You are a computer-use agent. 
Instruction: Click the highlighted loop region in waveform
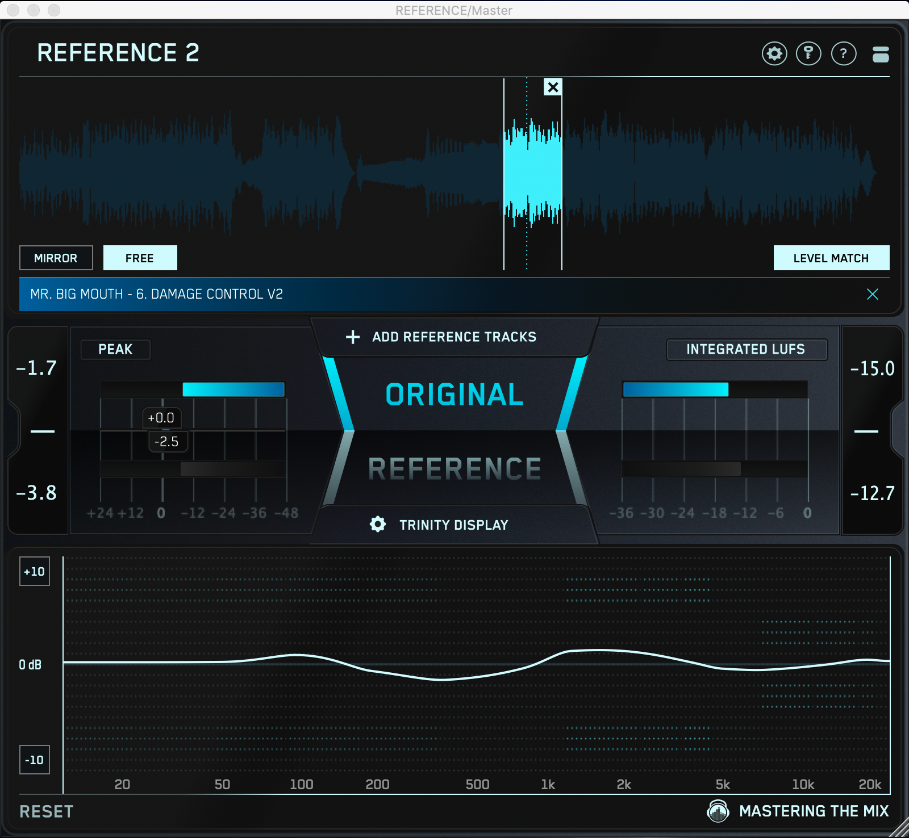pyautogui.click(x=533, y=173)
